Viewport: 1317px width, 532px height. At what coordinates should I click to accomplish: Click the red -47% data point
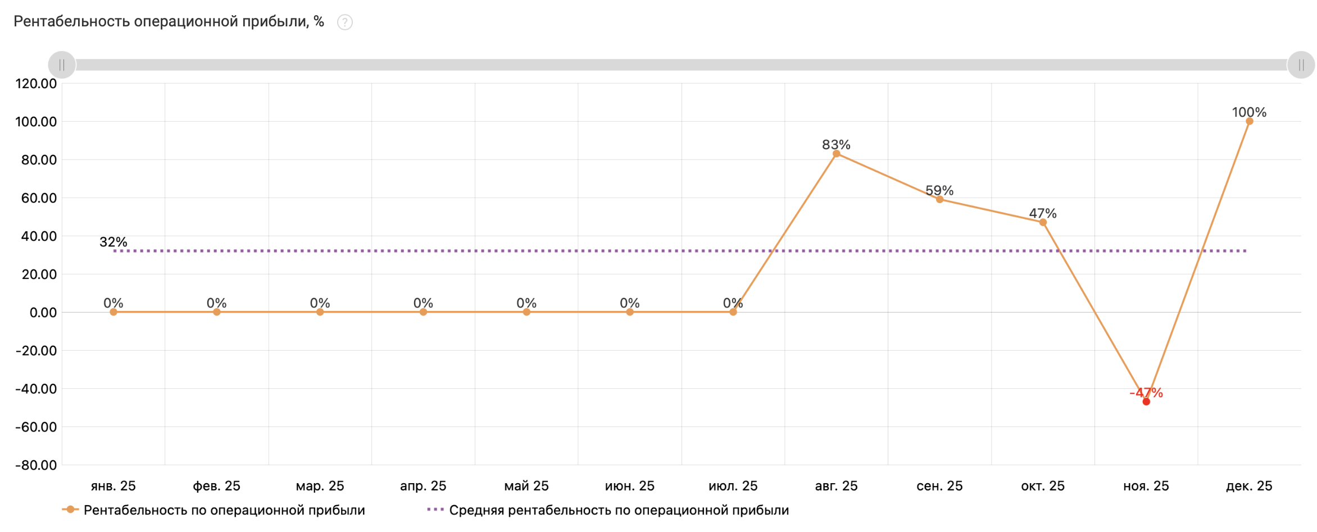coord(1146,402)
